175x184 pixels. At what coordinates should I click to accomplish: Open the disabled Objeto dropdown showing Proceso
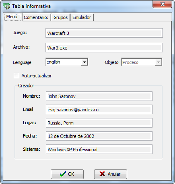coord(142,62)
